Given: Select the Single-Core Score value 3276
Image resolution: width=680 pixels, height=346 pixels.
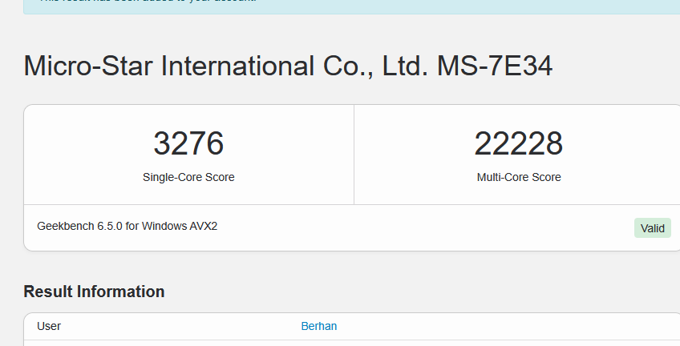Looking at the screenshot, I should [x=188, y=143].
